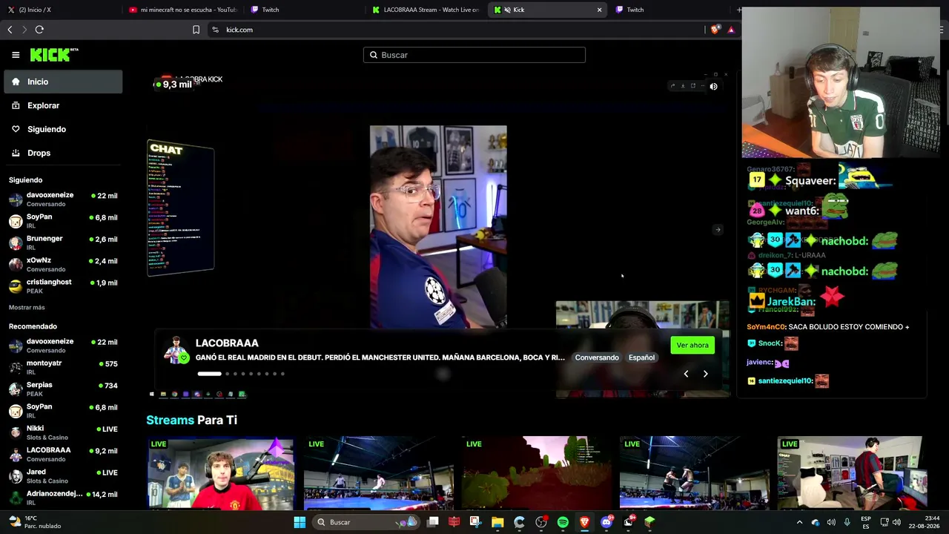Open followed channel cristianghost
Image resolution: width=949 pixels, height=534 pixels.
pos(63,286)
